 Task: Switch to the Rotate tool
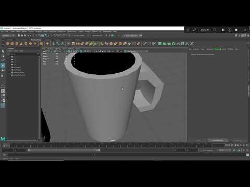coord(3,71)
